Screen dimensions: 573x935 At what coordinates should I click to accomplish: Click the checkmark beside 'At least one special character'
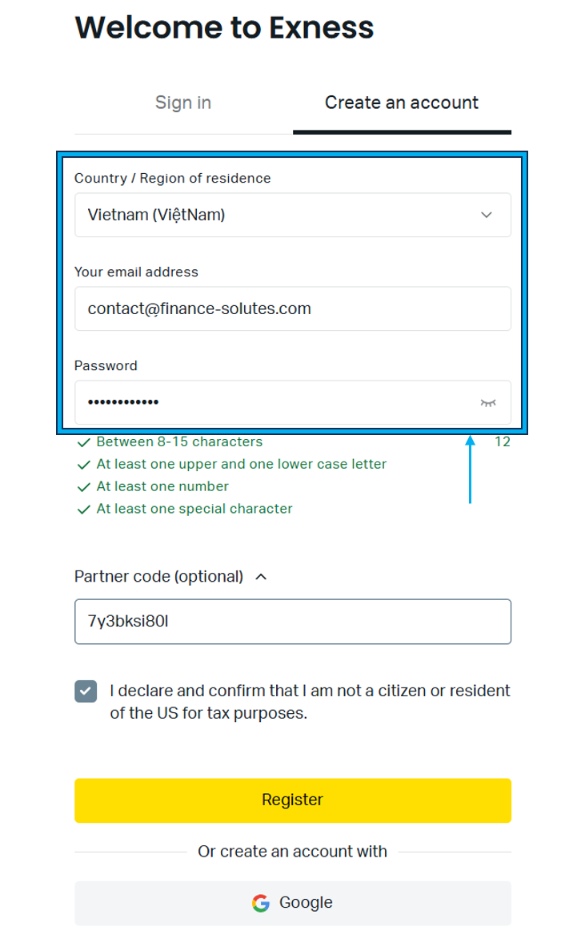click(x=84, y=510)
